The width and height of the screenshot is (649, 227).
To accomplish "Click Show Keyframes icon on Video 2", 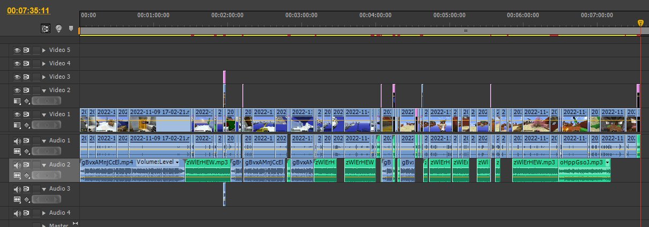I will 27,101.
